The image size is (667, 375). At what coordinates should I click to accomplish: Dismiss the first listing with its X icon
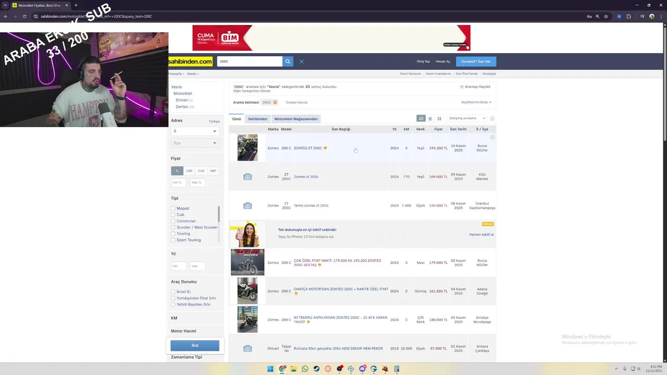[x=492, y=137]
